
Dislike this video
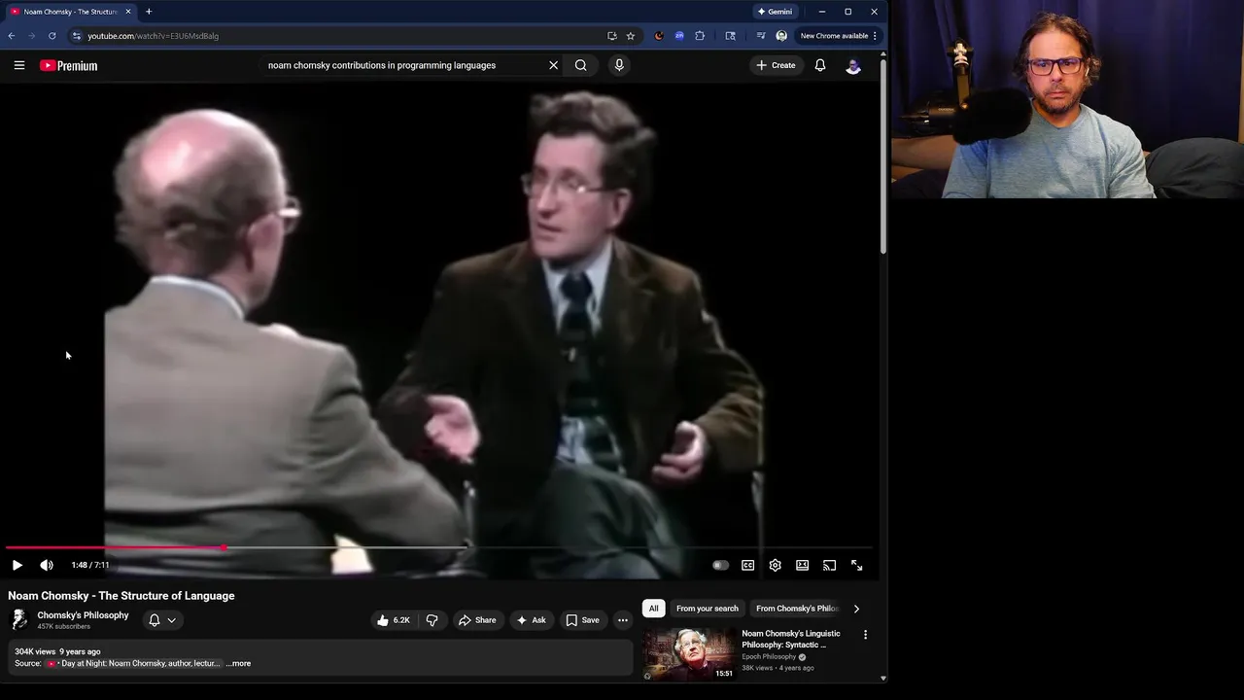[432, 620]
